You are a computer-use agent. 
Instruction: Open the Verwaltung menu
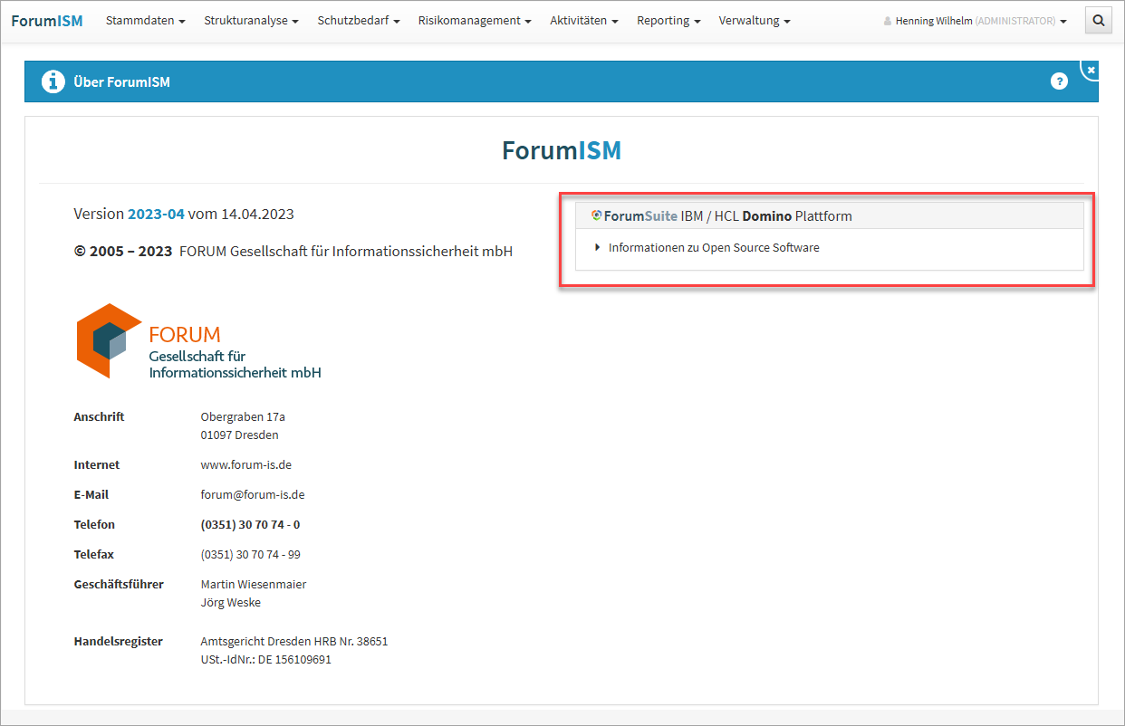(755, 20)
